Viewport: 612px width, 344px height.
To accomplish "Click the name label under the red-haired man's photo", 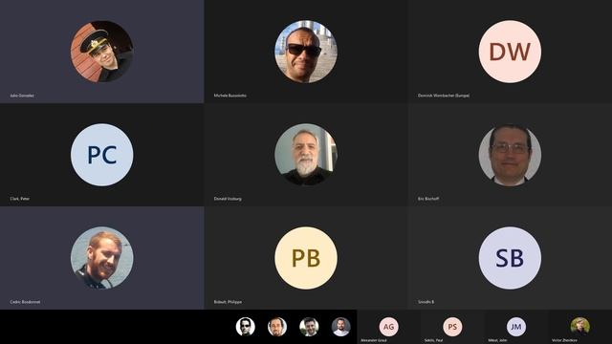I will pyautogui.click(x=25, y=302).
